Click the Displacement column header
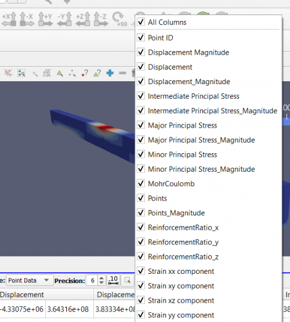290x322 pixels. (46, 295)
